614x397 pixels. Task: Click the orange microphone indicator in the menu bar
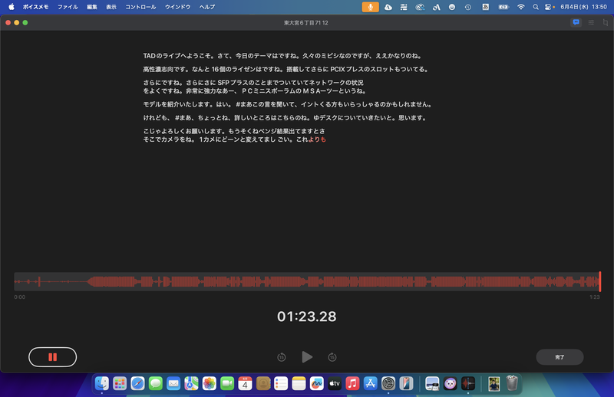[371, 7]
